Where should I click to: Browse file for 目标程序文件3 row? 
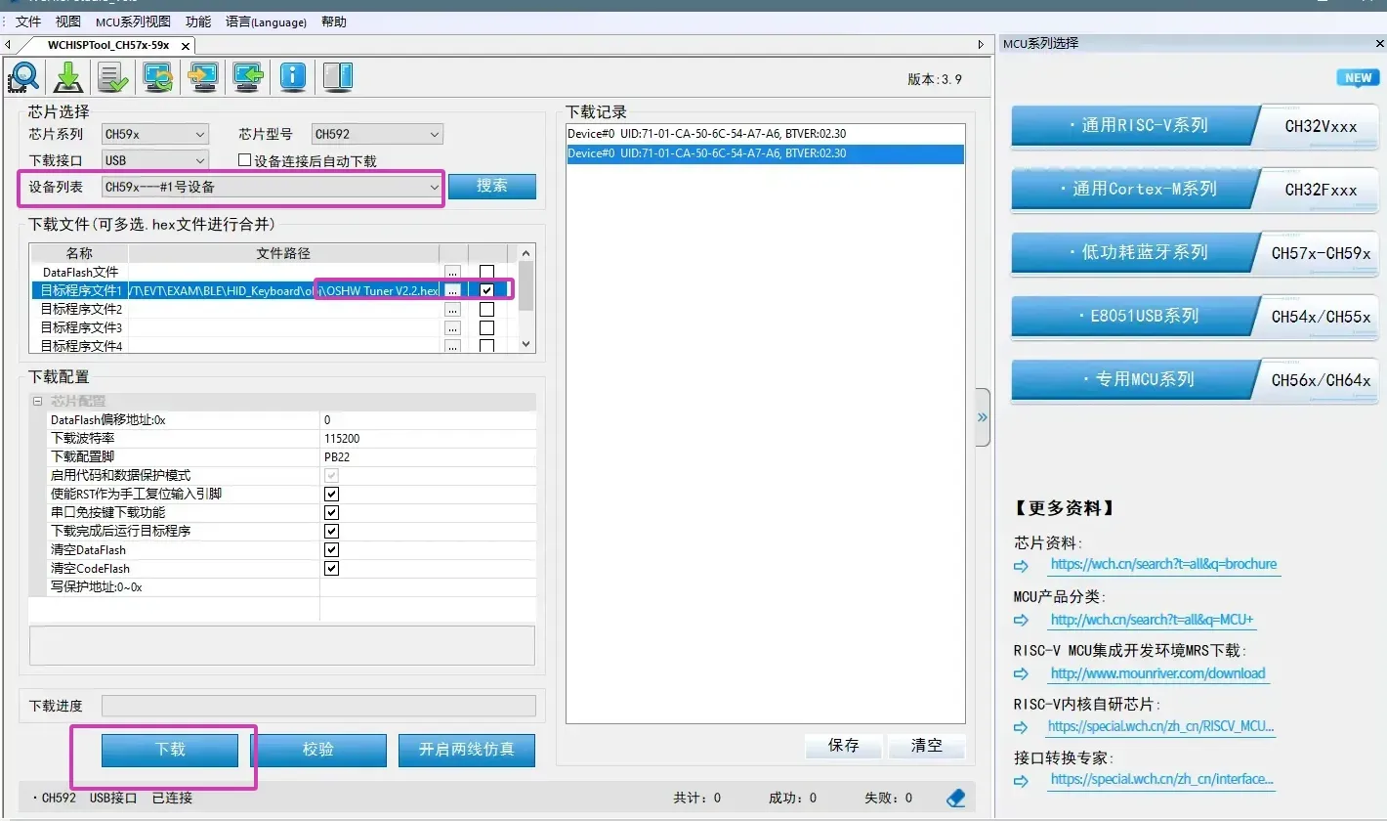tap(452, 327)
